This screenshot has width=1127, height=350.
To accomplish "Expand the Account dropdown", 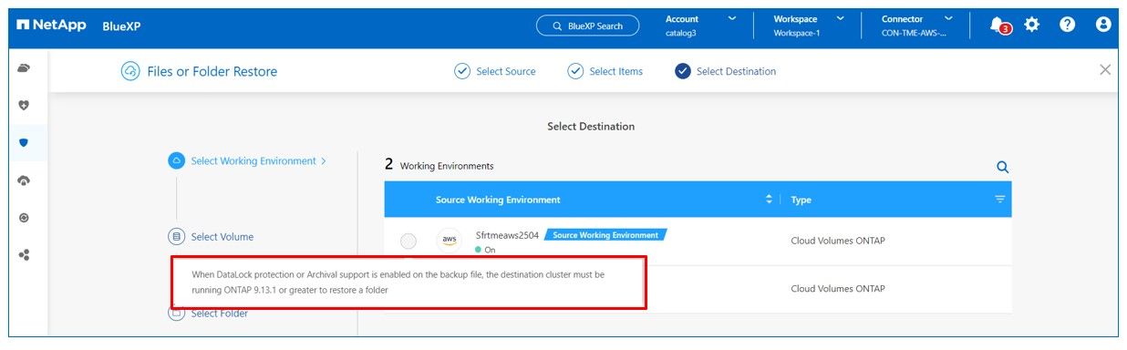I will pos(700,26).
